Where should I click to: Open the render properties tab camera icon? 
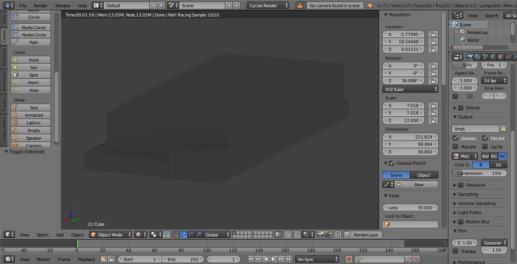tap(470, 57)
